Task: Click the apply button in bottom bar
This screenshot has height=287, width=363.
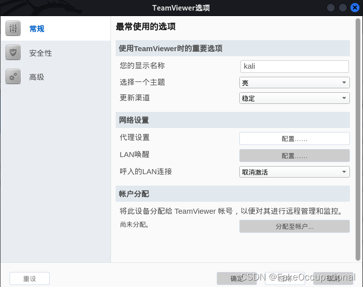Action: (285, 278)
